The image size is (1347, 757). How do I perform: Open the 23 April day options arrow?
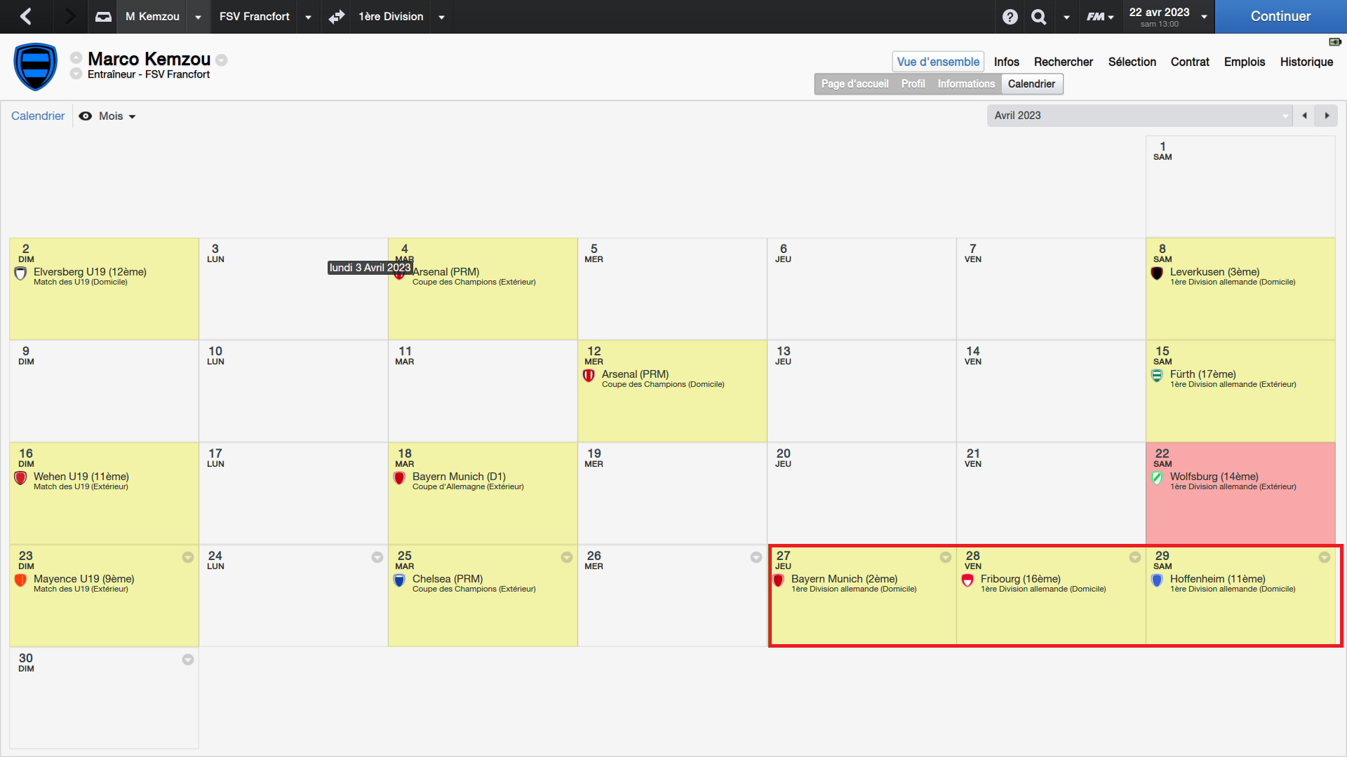coord(188,557)
